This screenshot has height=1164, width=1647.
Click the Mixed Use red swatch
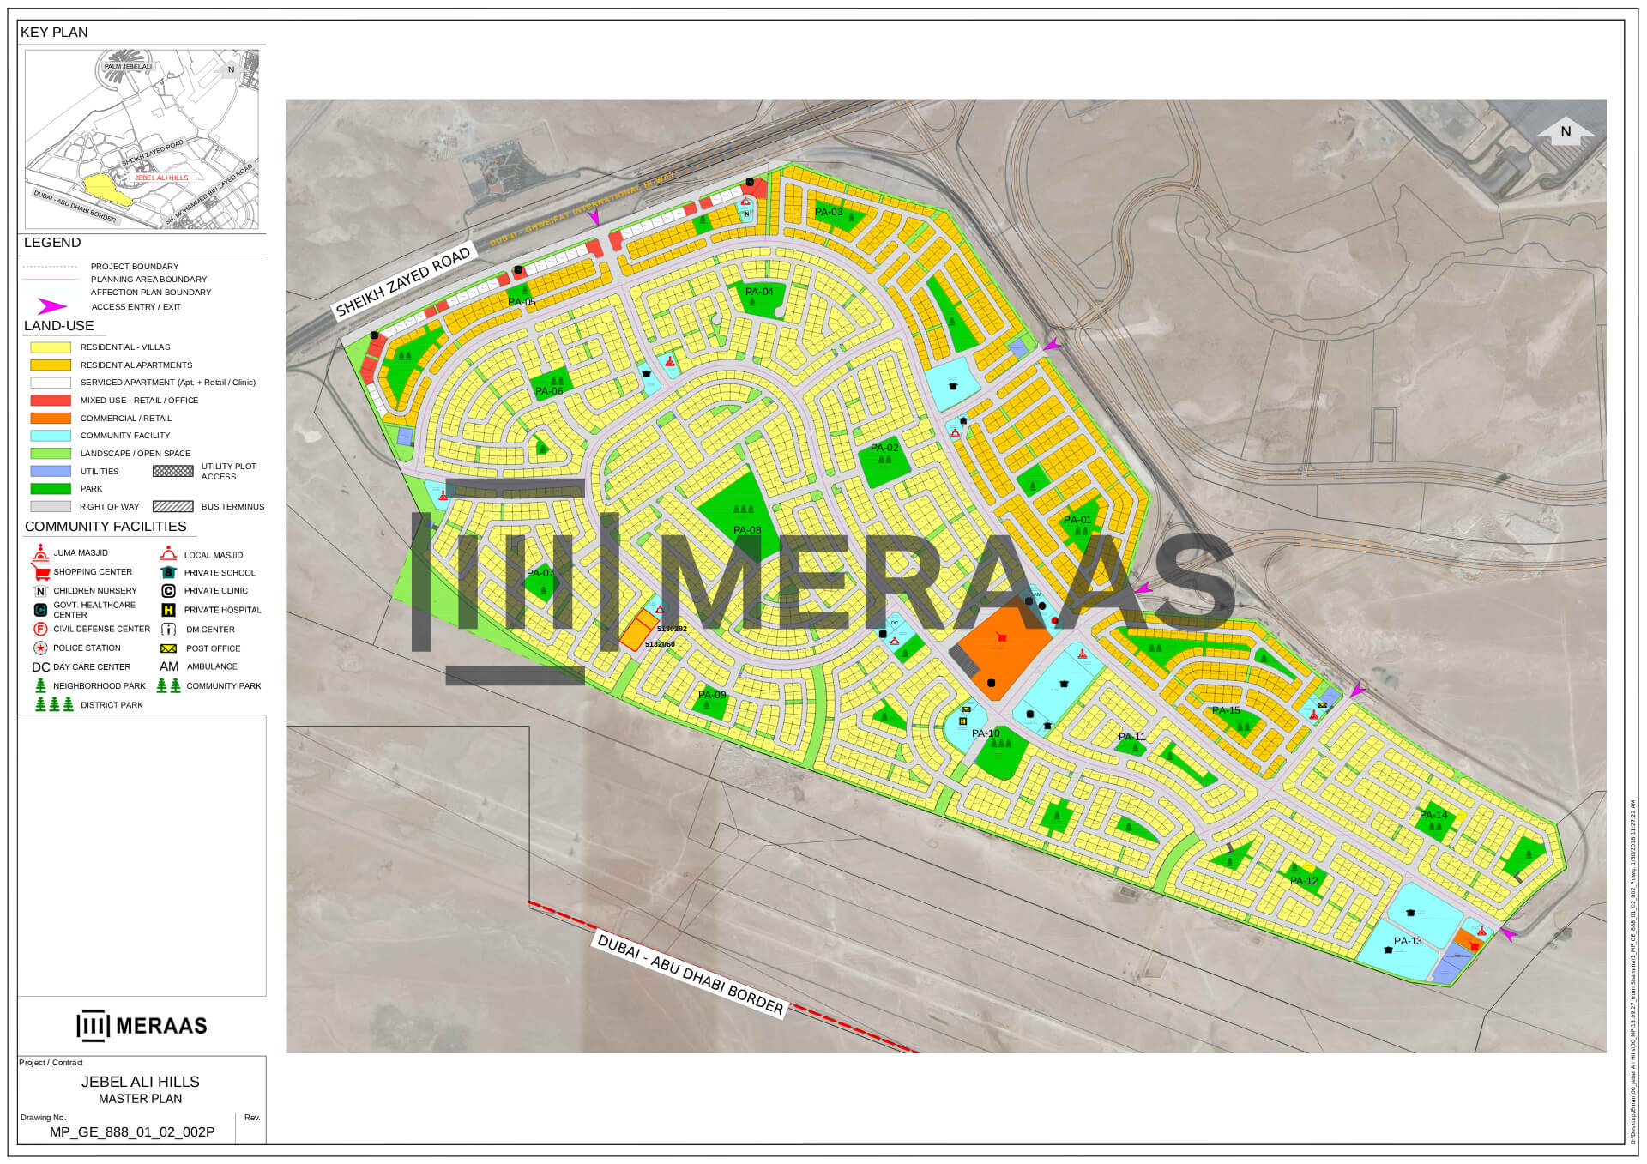[x=51, y=401]
